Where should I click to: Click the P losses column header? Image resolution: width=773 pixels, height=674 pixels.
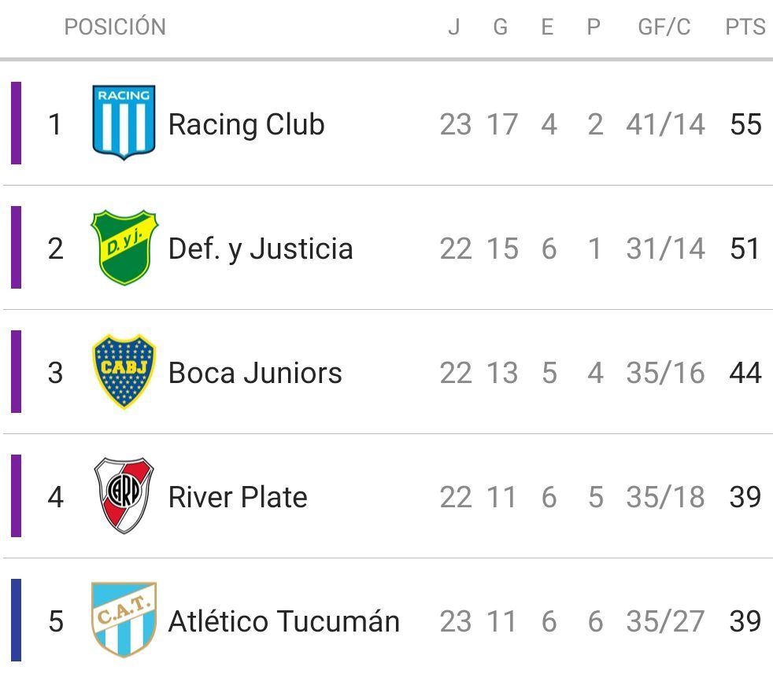[x=594, y=27]
